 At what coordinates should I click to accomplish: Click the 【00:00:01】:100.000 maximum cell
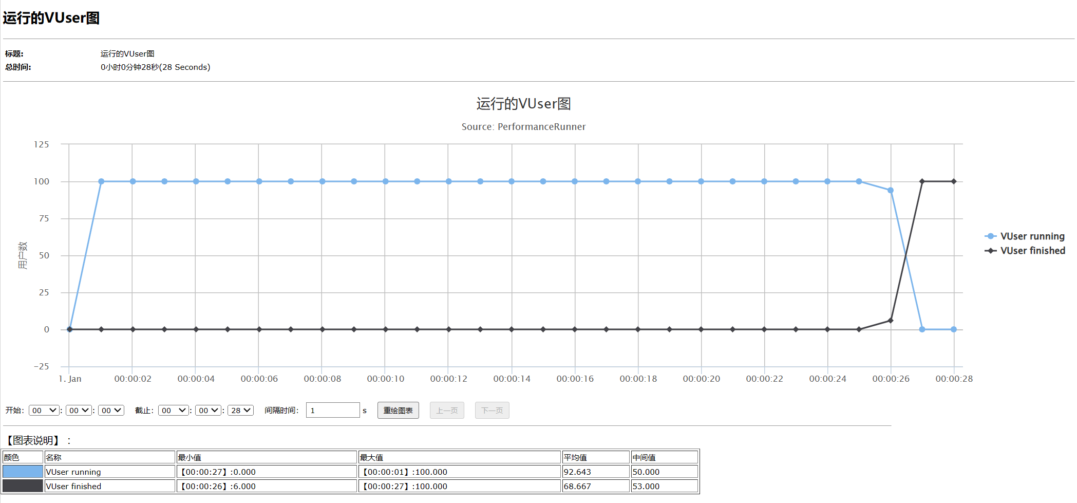pos(460,472)
